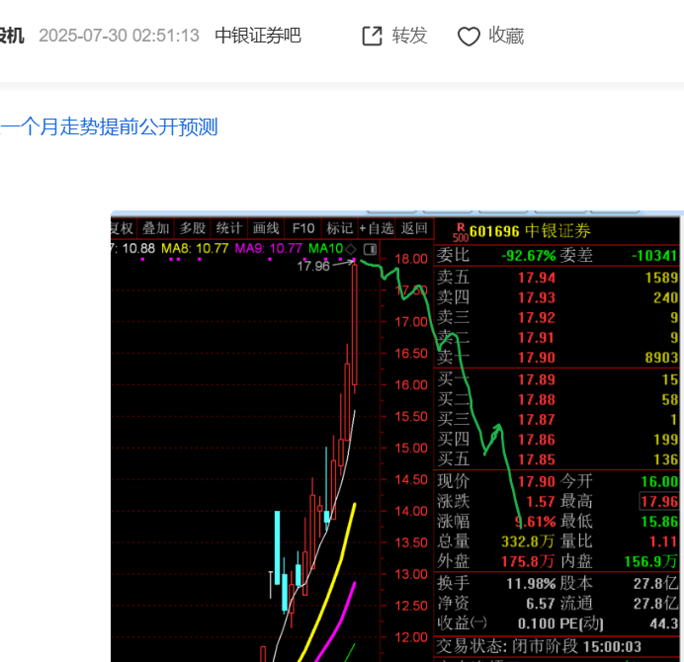
Task: Click the boxed 最高 value 17.96
Action: pos(659,502)
